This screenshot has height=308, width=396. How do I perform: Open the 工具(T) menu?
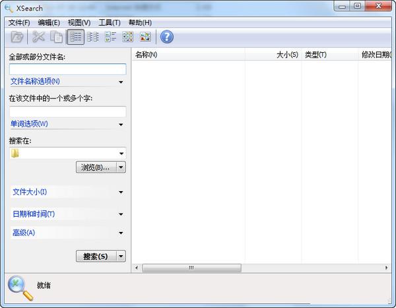pos(110,22)
